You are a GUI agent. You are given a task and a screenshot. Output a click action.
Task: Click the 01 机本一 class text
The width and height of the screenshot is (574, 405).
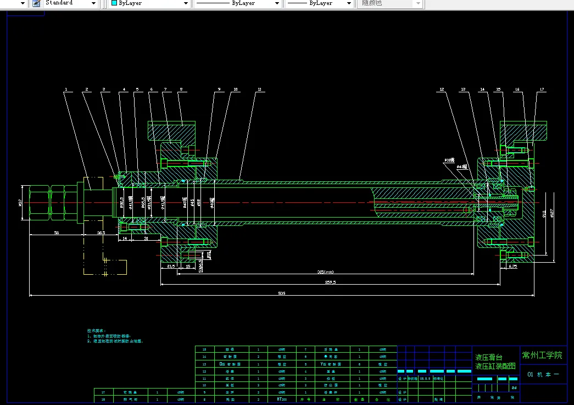click(x=543, y=375)
